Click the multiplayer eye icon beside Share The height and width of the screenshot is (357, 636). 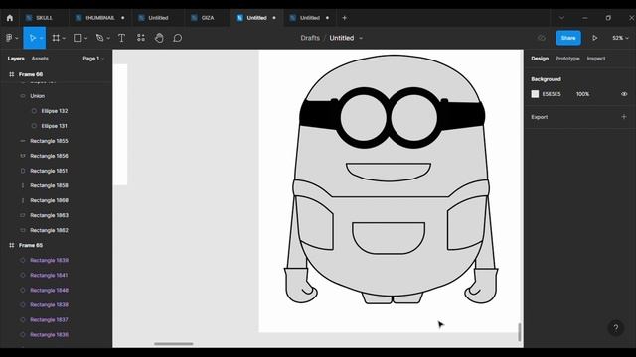[x=542, y=38]
